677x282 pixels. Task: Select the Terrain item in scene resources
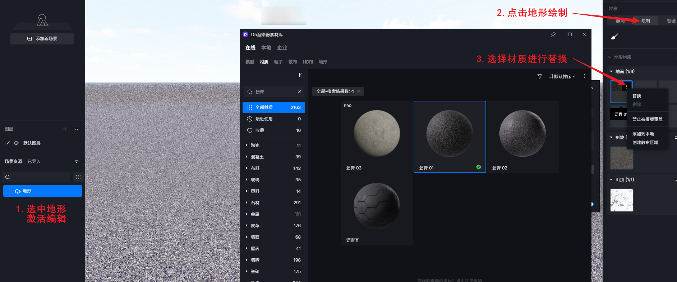(x=43, y=191)
